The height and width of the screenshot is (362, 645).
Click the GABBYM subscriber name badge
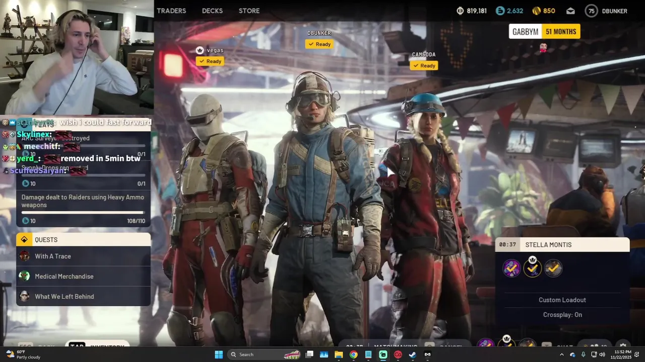click(x=525, y=32)
